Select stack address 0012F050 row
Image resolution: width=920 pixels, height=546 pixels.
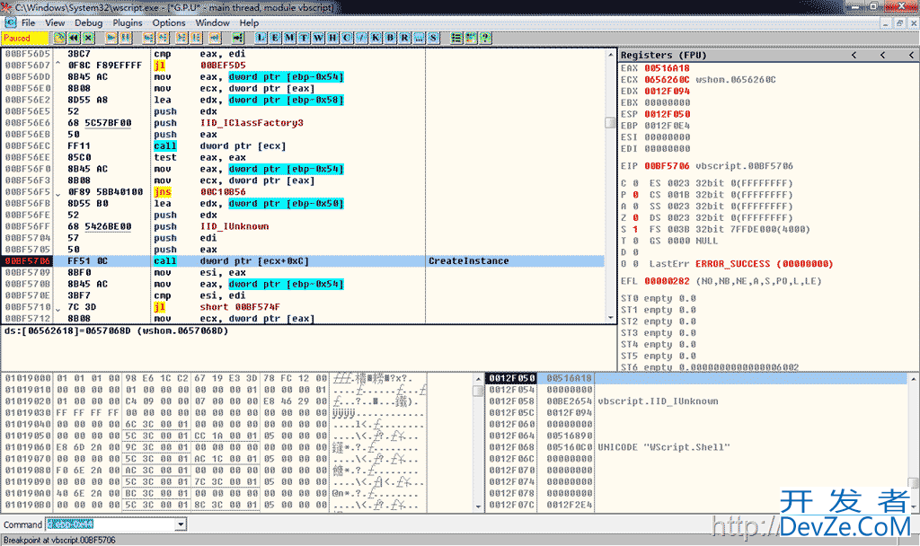[x=696, y=378]
